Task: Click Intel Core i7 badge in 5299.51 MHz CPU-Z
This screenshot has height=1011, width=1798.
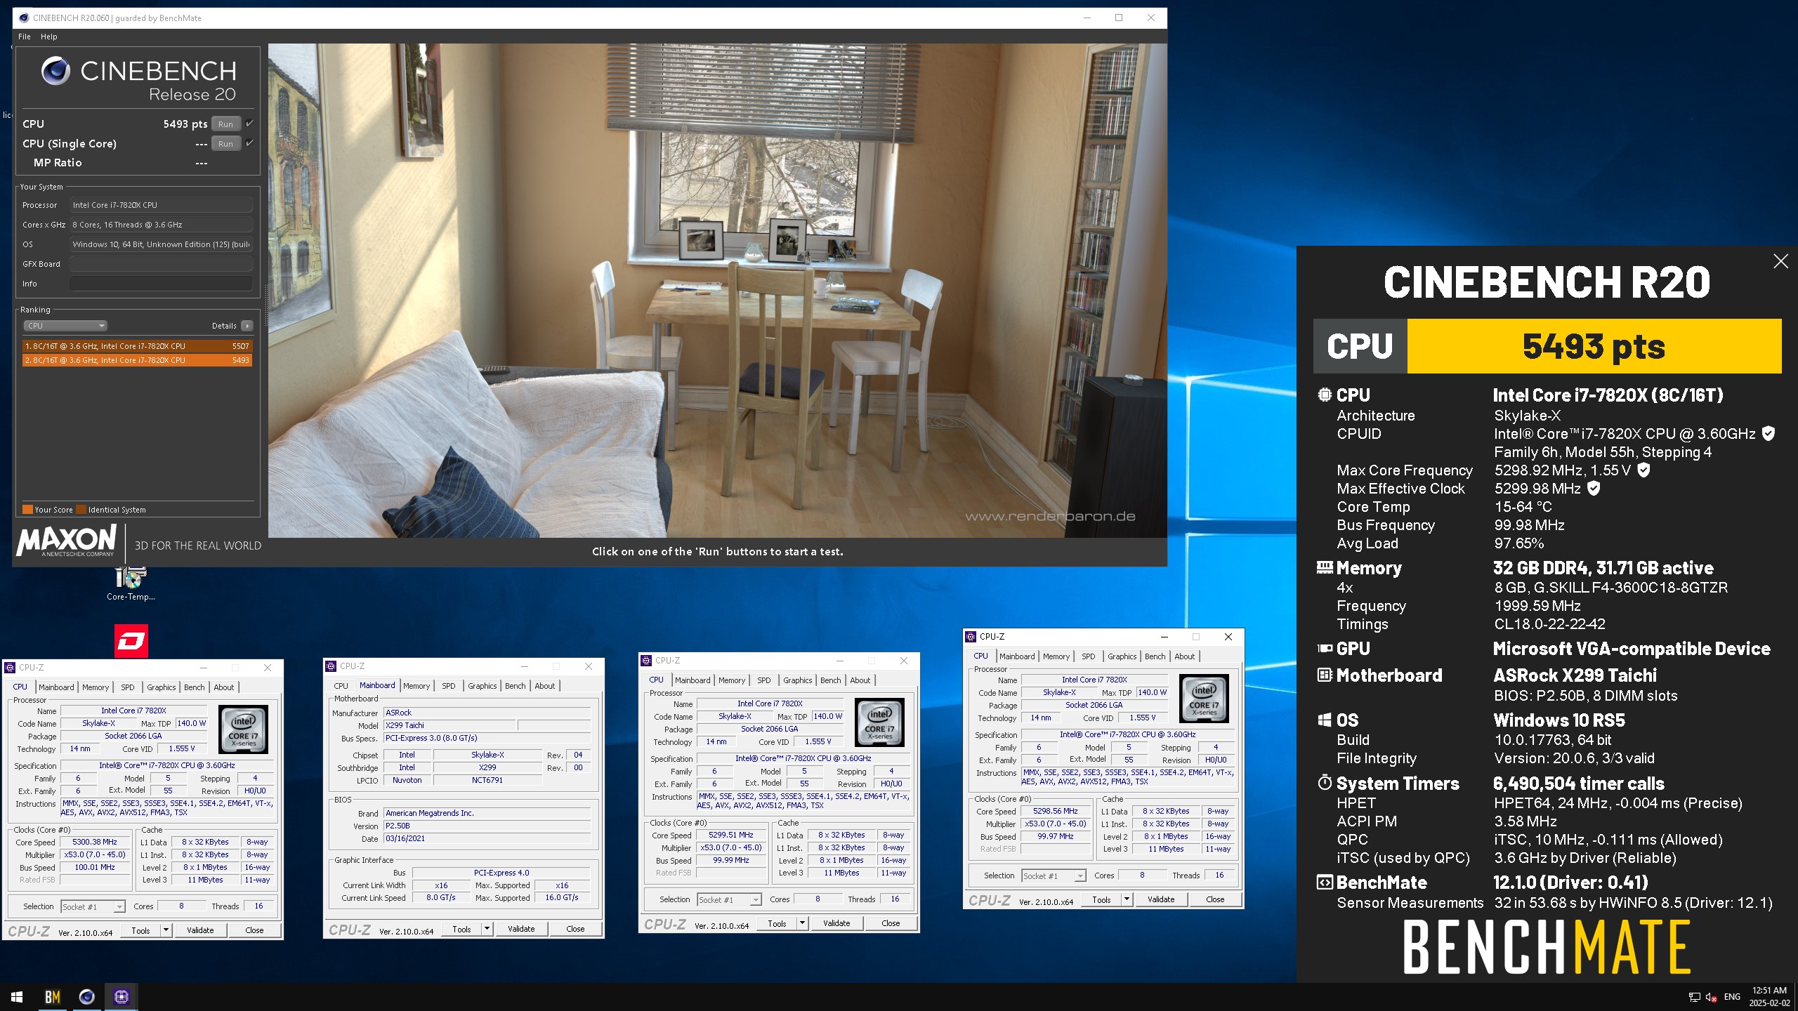Action: [x=879, y=723]
